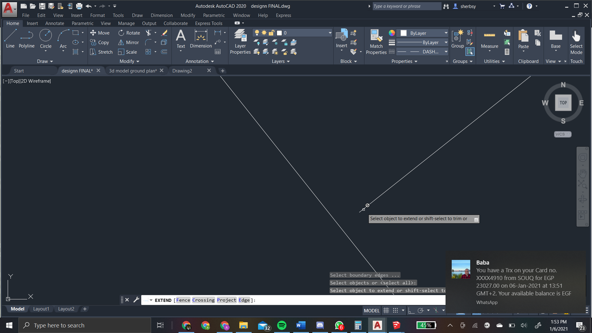Activate the Polyline tool
Viewport: 592px width, 333px height.
click(x=26, y=39)
